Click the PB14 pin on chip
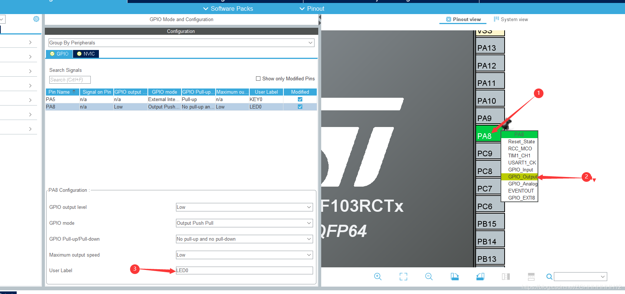 (490, 239)
